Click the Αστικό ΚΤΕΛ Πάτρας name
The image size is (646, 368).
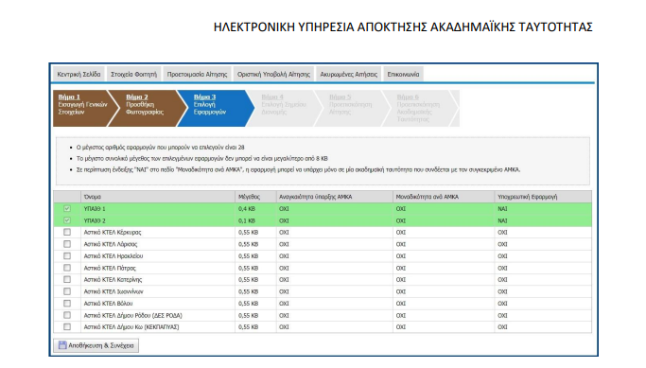[110, 269]
